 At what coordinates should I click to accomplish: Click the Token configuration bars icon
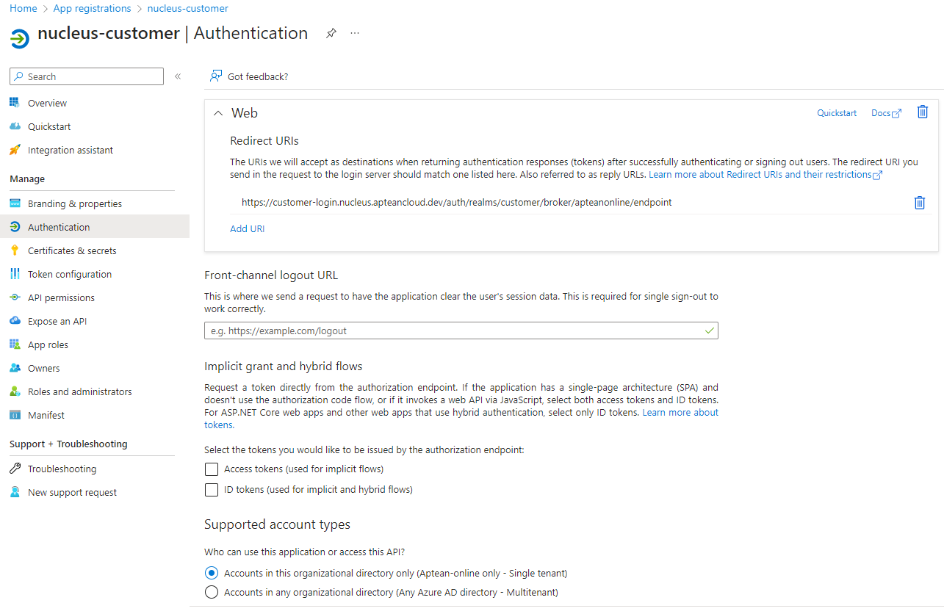click(15, 274)
